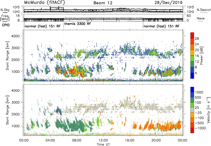The height and width of the screenshot is (146, 211).
Task: Click the '-1000' velocity colorbar tick label
Action: [200, 128]
